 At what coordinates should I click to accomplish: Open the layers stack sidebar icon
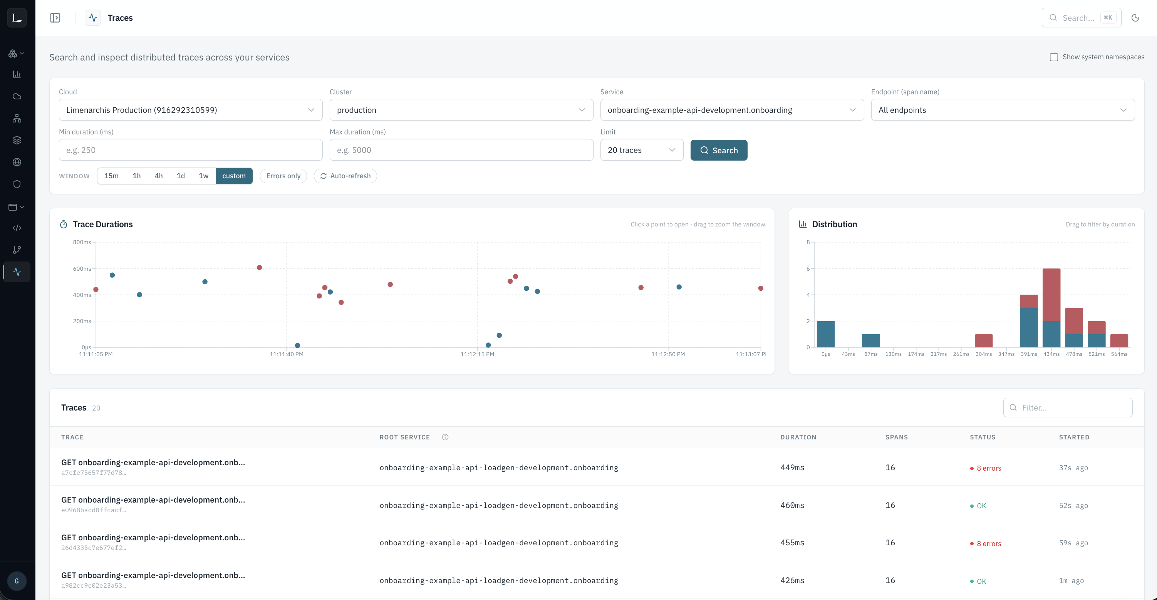pos(17,140)
